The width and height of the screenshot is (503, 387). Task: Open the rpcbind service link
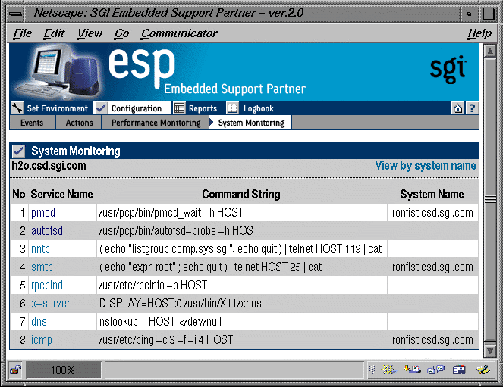(x=47, y=286)
